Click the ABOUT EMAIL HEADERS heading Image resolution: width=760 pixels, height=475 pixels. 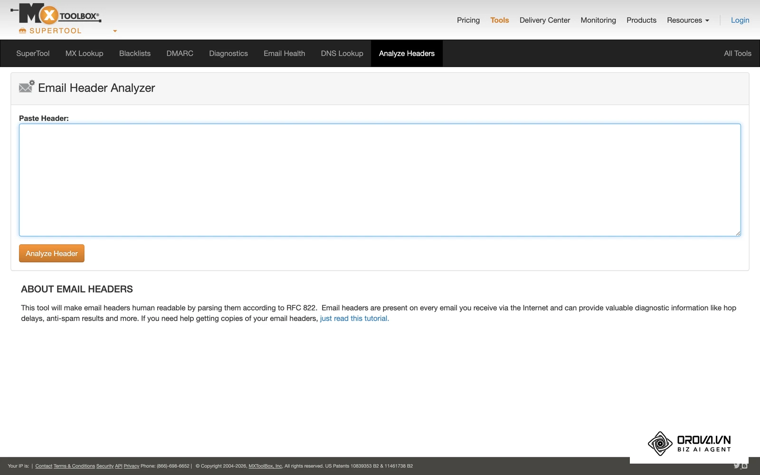click(x=77, y=289)
